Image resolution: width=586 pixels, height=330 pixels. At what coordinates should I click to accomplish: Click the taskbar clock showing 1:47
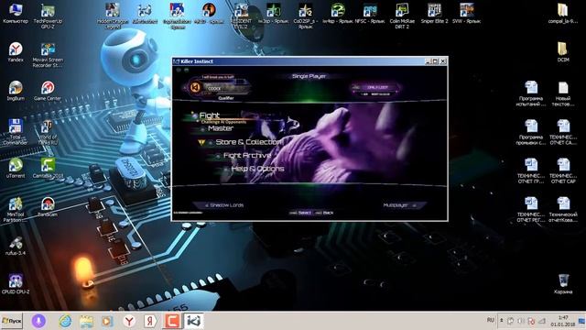[563, 321]
